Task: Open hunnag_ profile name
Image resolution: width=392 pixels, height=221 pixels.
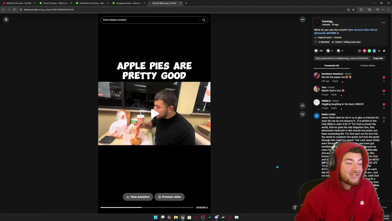Action: pyautogui.click(x=327, y=21)
